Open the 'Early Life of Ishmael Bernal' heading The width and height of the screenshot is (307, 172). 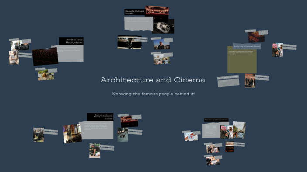point(247,46)
